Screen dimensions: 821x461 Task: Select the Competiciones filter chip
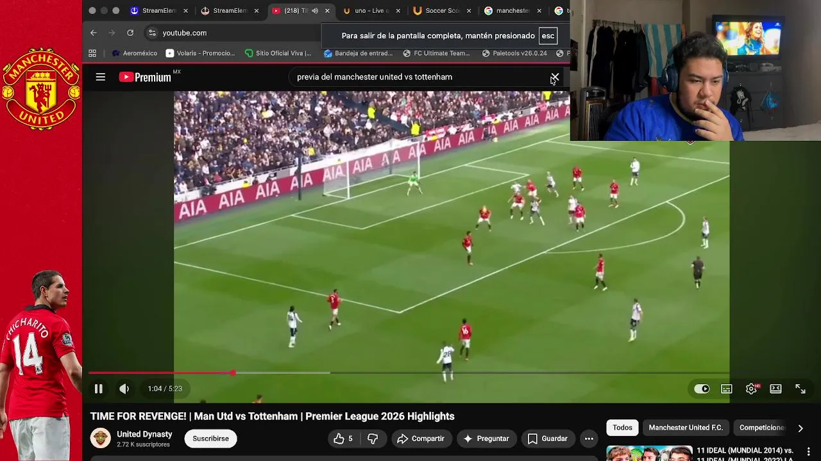pyautogui.click(x=761, y=428)
